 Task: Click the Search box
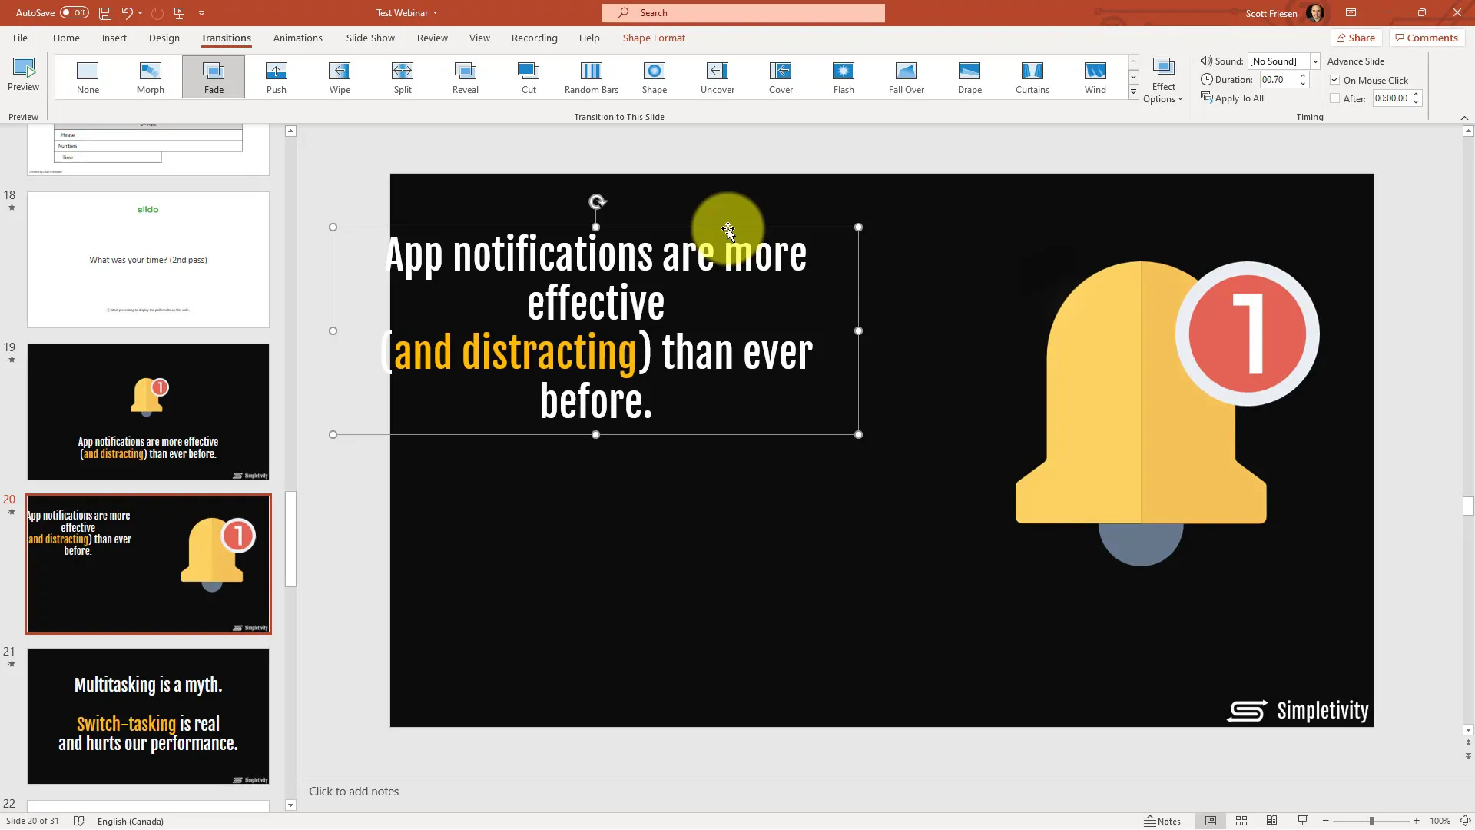(x=743, y=13)
